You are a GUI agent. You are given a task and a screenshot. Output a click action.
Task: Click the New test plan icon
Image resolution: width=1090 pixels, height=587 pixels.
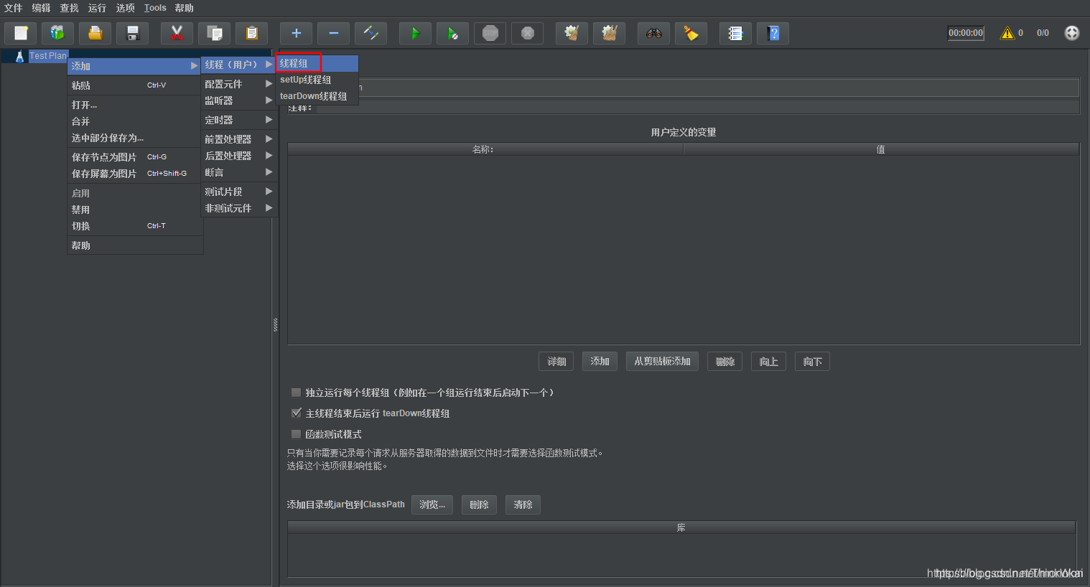(x=21, y=33)
